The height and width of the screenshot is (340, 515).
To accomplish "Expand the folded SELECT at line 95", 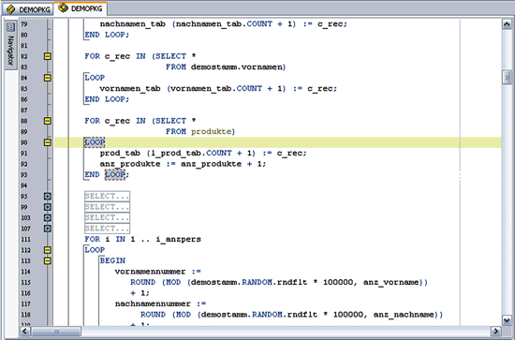I will [48, 197].
